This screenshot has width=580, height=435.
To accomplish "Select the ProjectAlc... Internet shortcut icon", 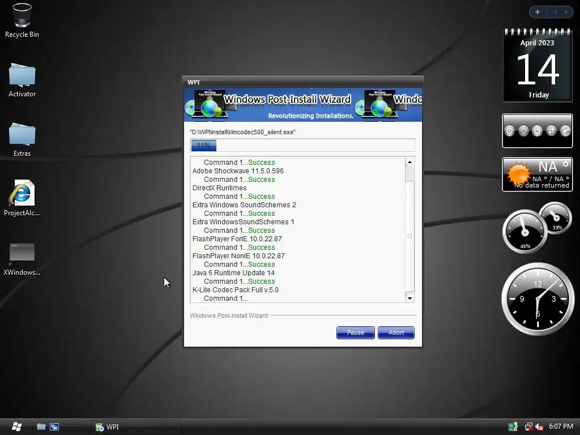I will tap(22, 198).
